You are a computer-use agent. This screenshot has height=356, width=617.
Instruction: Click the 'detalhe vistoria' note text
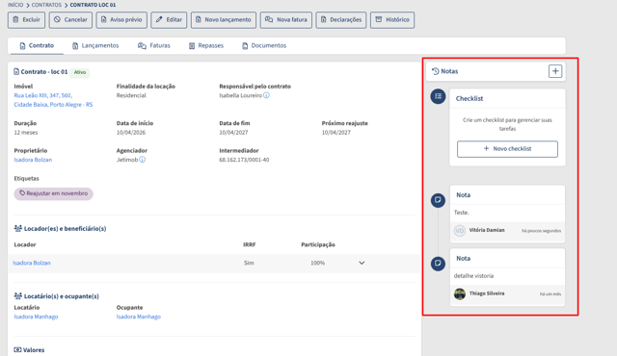(473, 276)
